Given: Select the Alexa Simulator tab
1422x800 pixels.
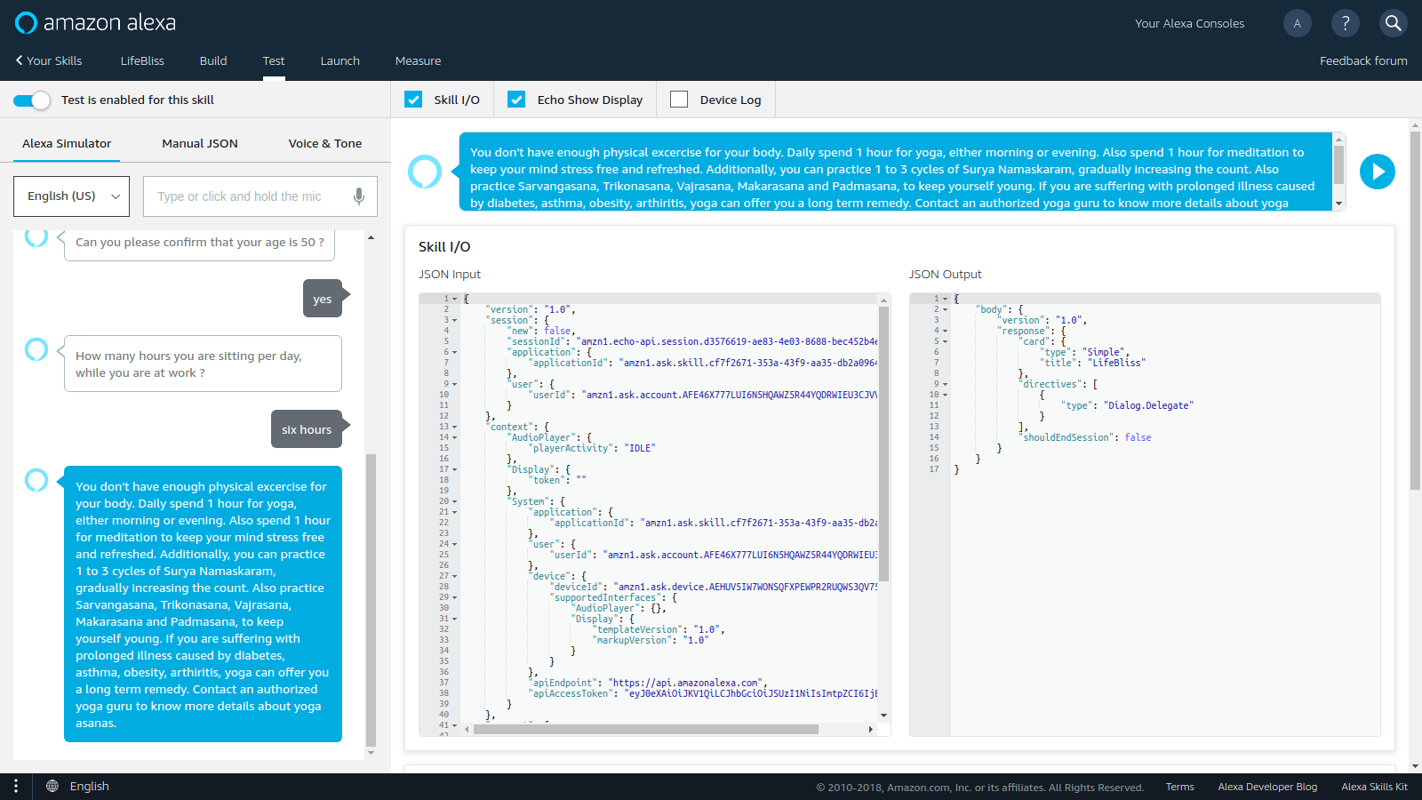Looking at the screenshot, I should (67, 143).
